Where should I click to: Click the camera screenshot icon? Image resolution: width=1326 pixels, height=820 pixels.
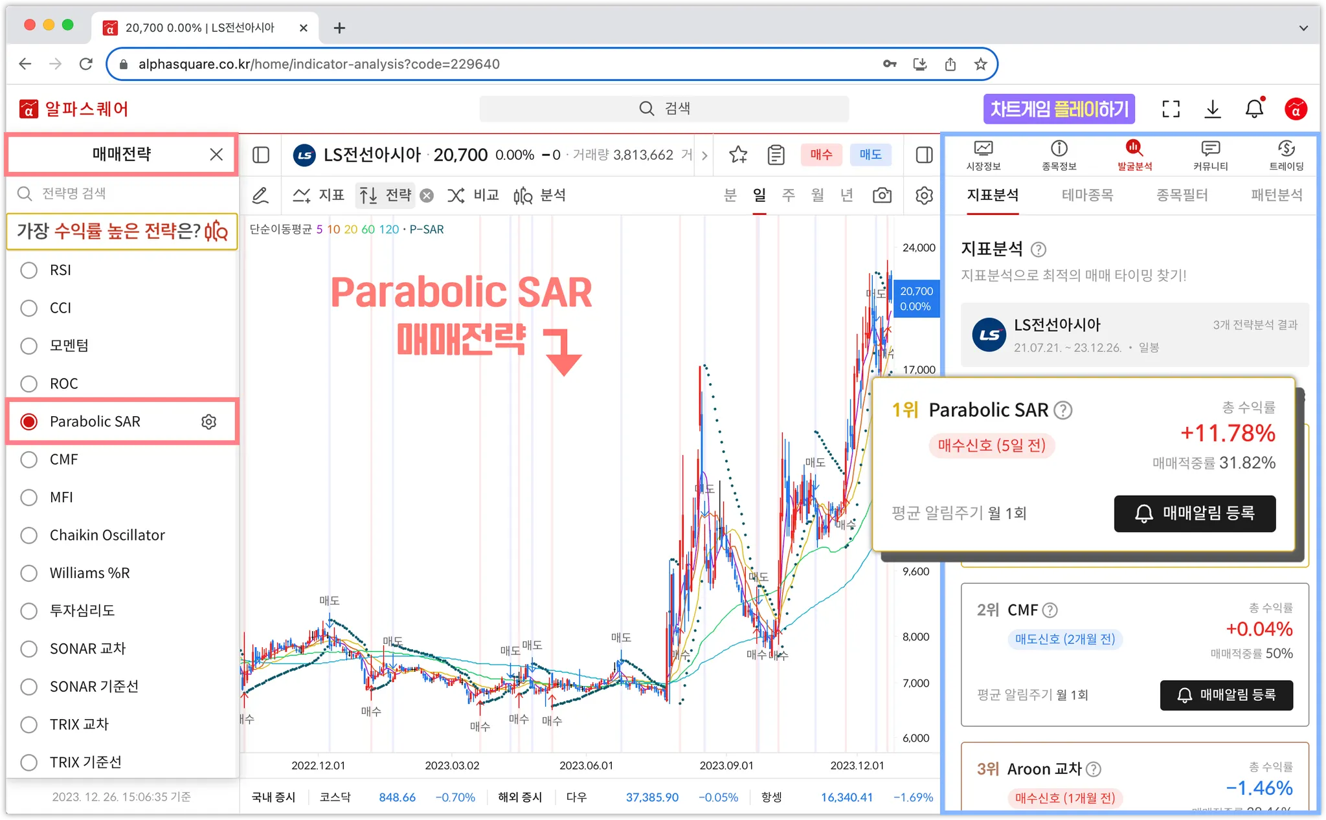pyautogui.click(x=882, y=195)
